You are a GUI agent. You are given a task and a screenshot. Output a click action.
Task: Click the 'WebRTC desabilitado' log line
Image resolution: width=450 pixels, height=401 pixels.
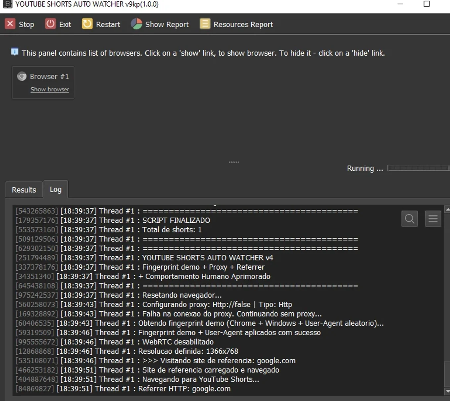click(x=178, y=342)
